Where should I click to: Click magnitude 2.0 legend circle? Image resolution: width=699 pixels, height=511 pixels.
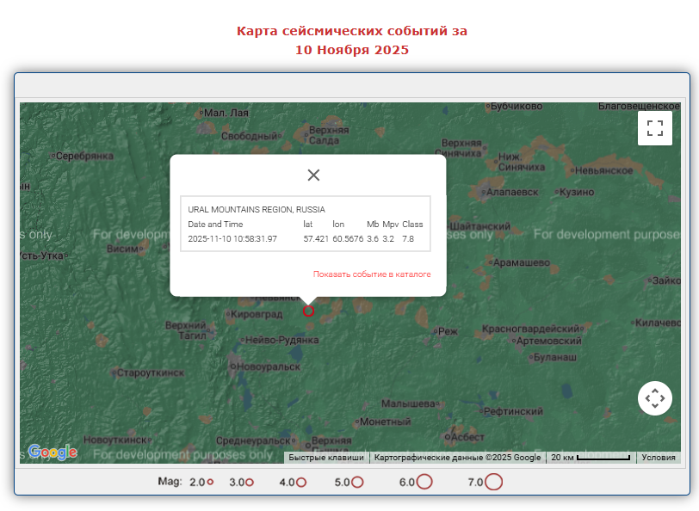(x=210, y=482)
